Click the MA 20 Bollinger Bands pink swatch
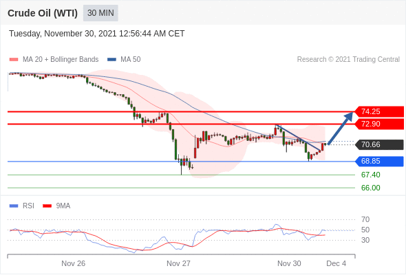The width and height of the screenshot is (406, 275). pyautogui.click(x=14, y=60)
